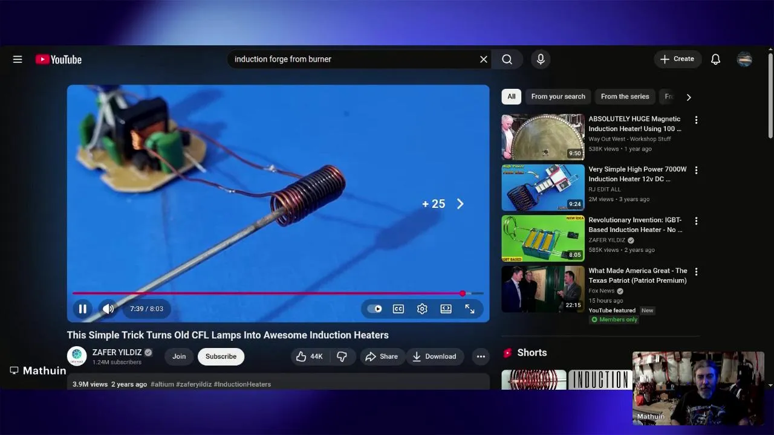Switch to theater mode
Viewport: 774px width, 435px height.
coord(446,309)
